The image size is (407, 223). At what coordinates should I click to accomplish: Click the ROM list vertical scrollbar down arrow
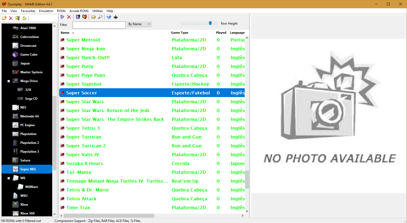click(247, 211)
